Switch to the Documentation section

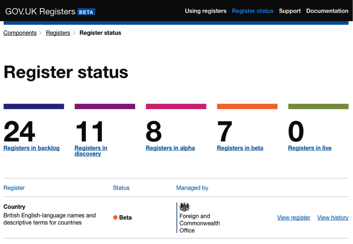327,11
